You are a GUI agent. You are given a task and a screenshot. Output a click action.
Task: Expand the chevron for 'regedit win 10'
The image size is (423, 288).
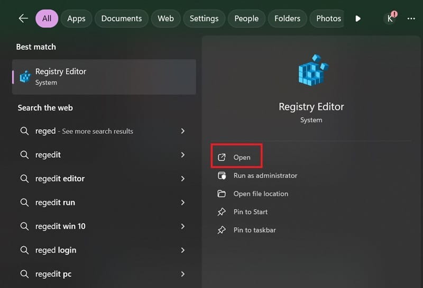pyautogui.click(x=183, y=226)
